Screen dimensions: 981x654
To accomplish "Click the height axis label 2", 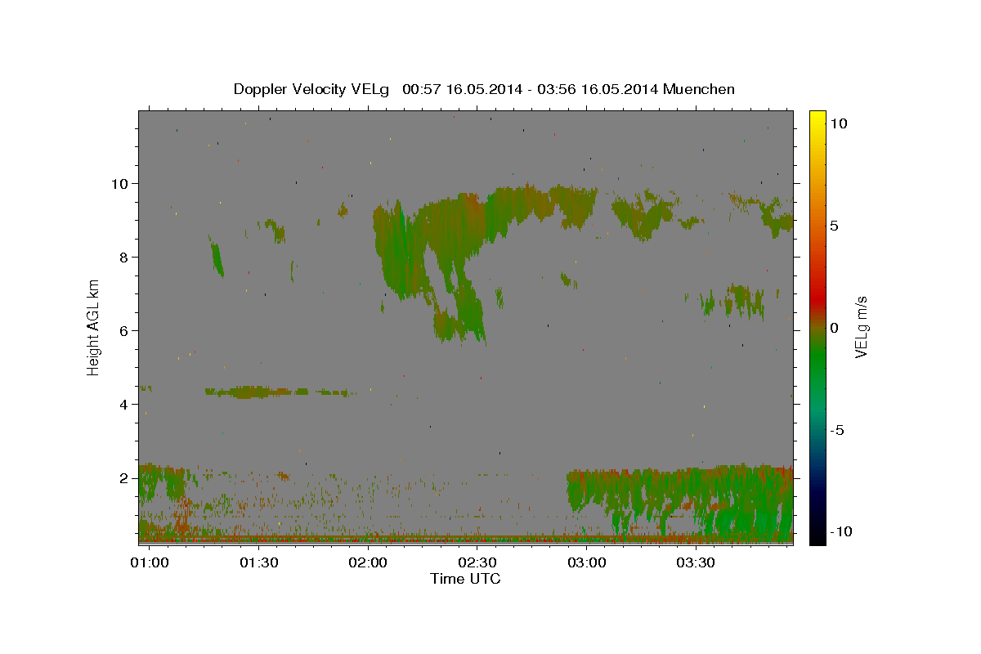I will coord(124,477).
